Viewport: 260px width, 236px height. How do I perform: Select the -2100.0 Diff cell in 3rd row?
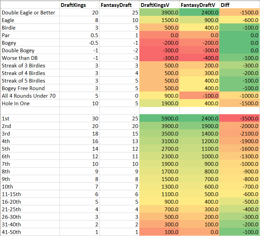pyautogui.click(x=239, y=133)
